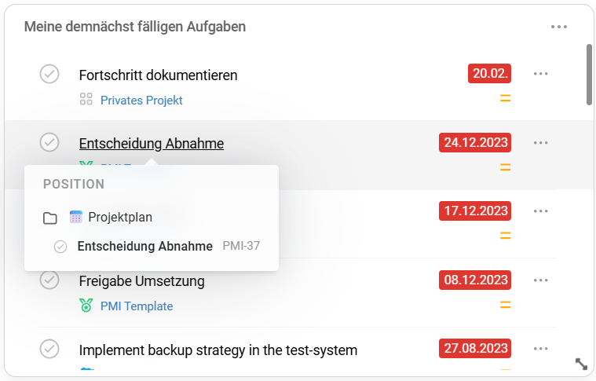596x381 pixels.
Task: Toggle completion circle for Freigabe Umsetzung
Action: 49,280
